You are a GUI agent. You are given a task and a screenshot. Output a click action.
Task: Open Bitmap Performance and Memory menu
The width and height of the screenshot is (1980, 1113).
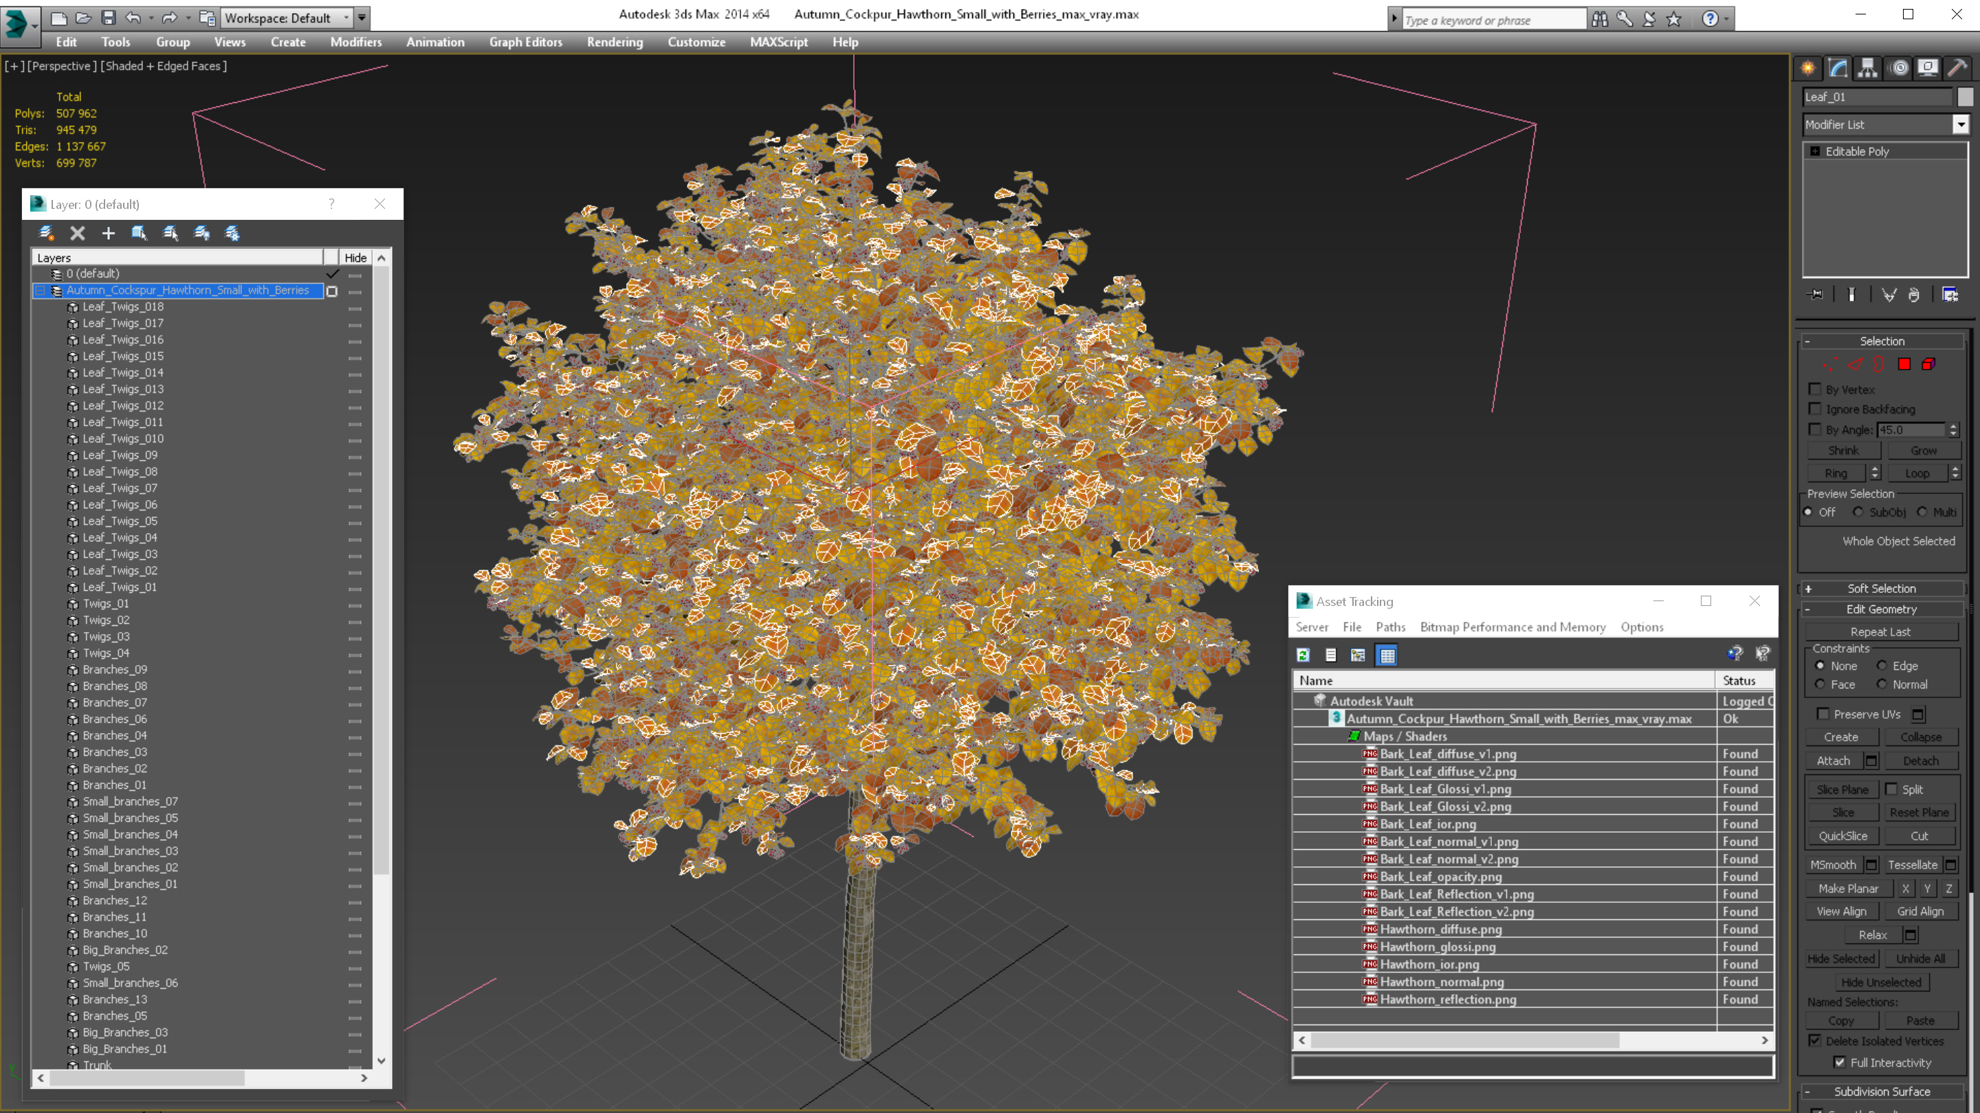tap(1512, 627)
